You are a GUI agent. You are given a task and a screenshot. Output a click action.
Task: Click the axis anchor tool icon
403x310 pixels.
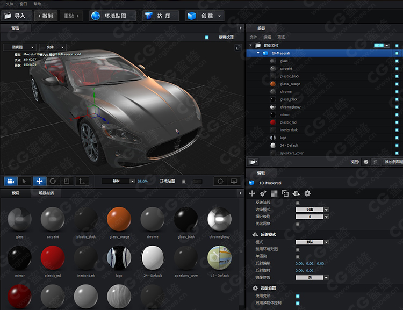click(82, 181)
